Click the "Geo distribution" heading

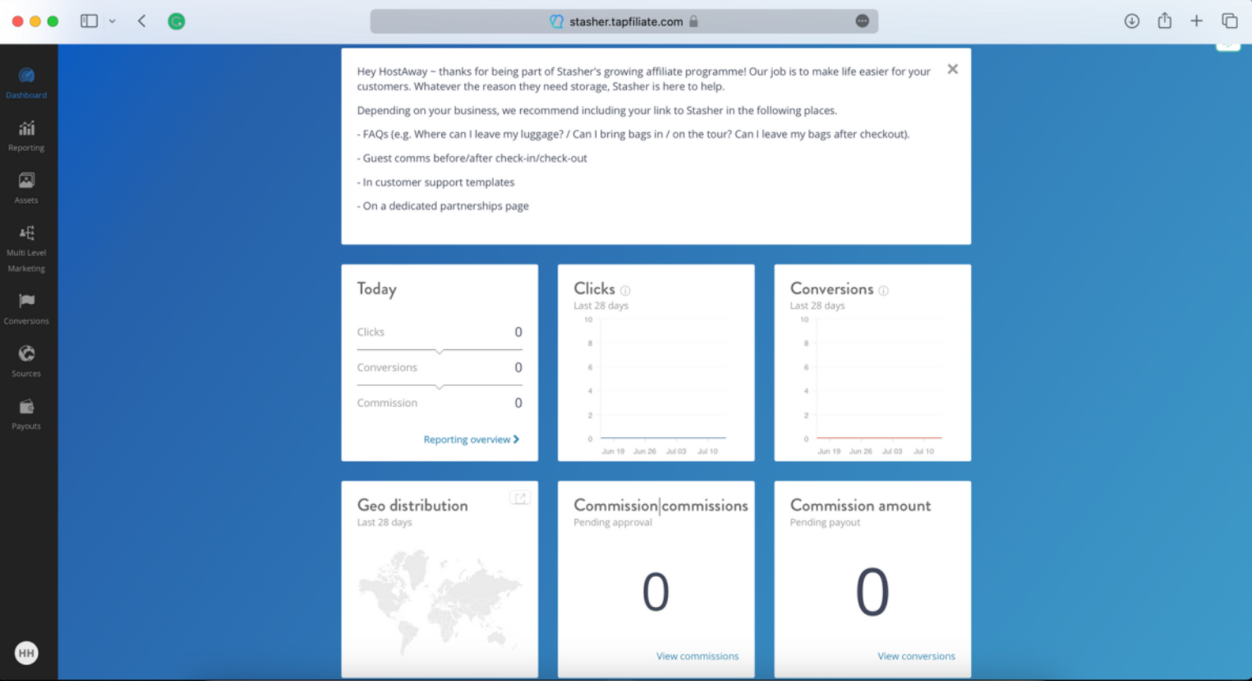(412, 505)
